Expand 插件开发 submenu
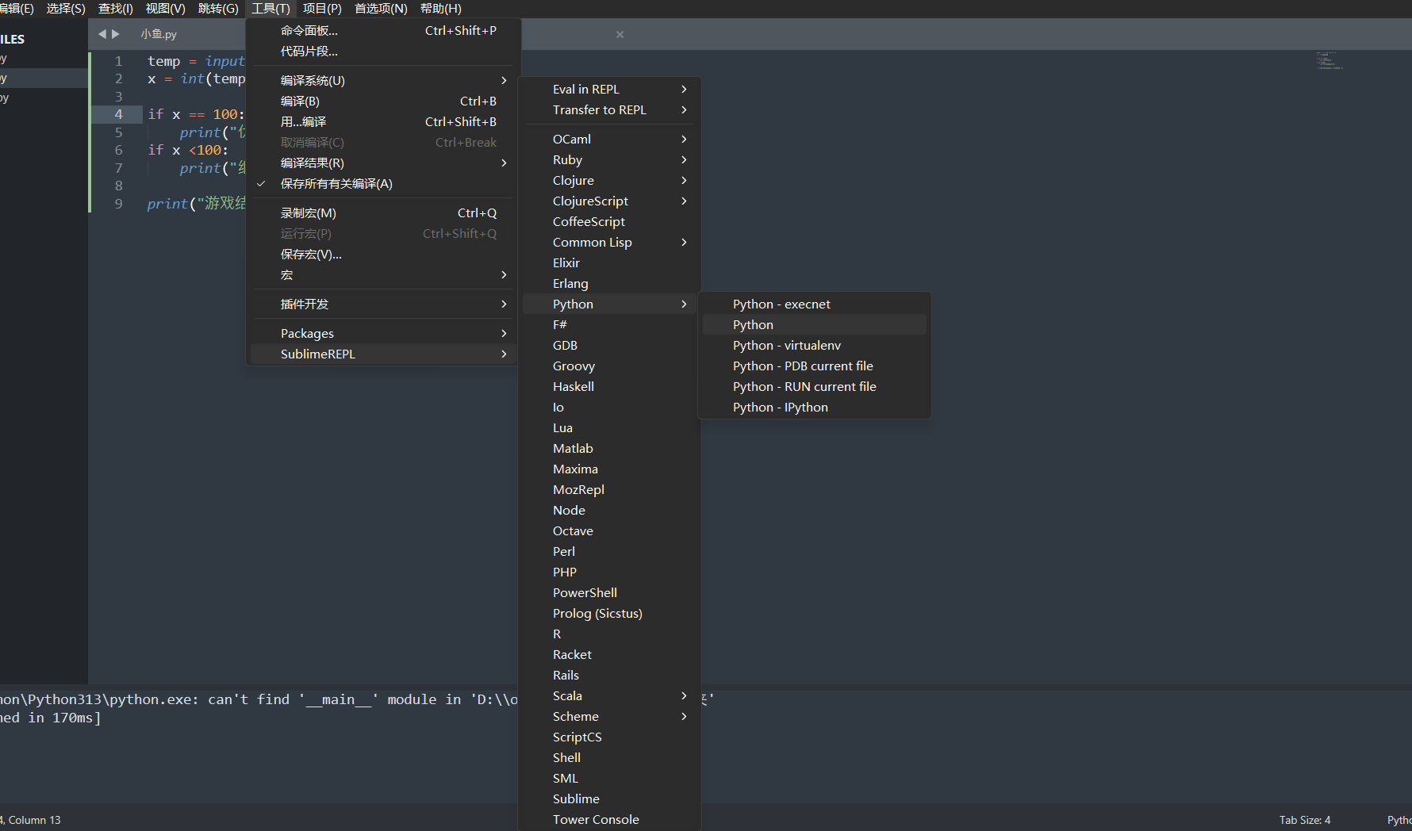 (x=382, y=304)
